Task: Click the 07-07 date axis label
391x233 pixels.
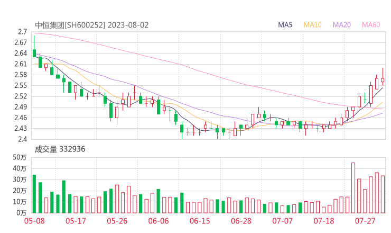Action: pyautogui.click(x=282, y=221)
